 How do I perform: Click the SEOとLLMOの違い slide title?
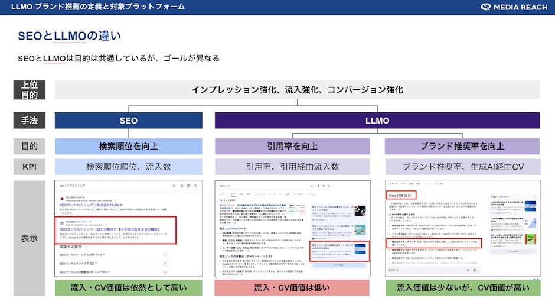pos(70,36)
